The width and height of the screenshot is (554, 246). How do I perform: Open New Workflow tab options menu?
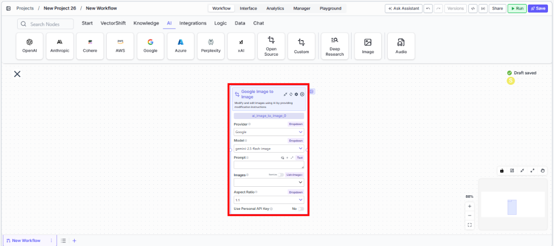[x=51, y=240]
